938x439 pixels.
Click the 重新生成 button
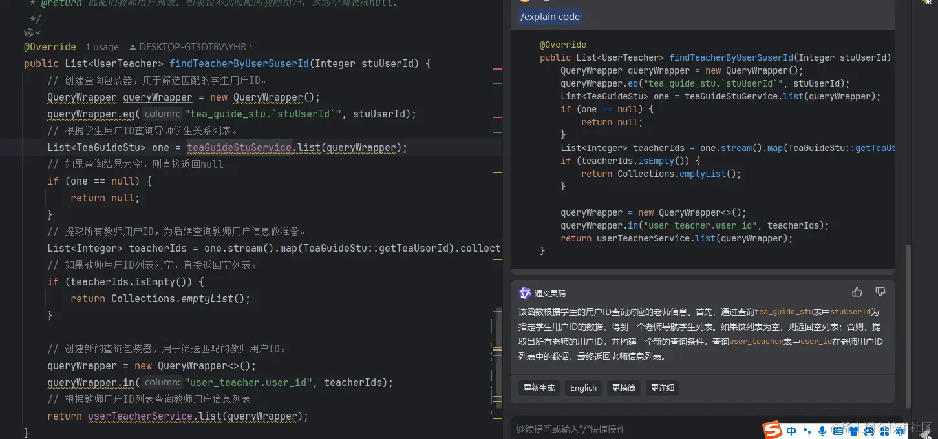coord(539,388)
